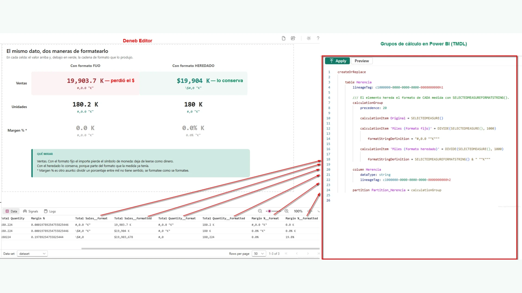
Task: Click the 'Total Sales__formatted' column header
Action: 133,218
